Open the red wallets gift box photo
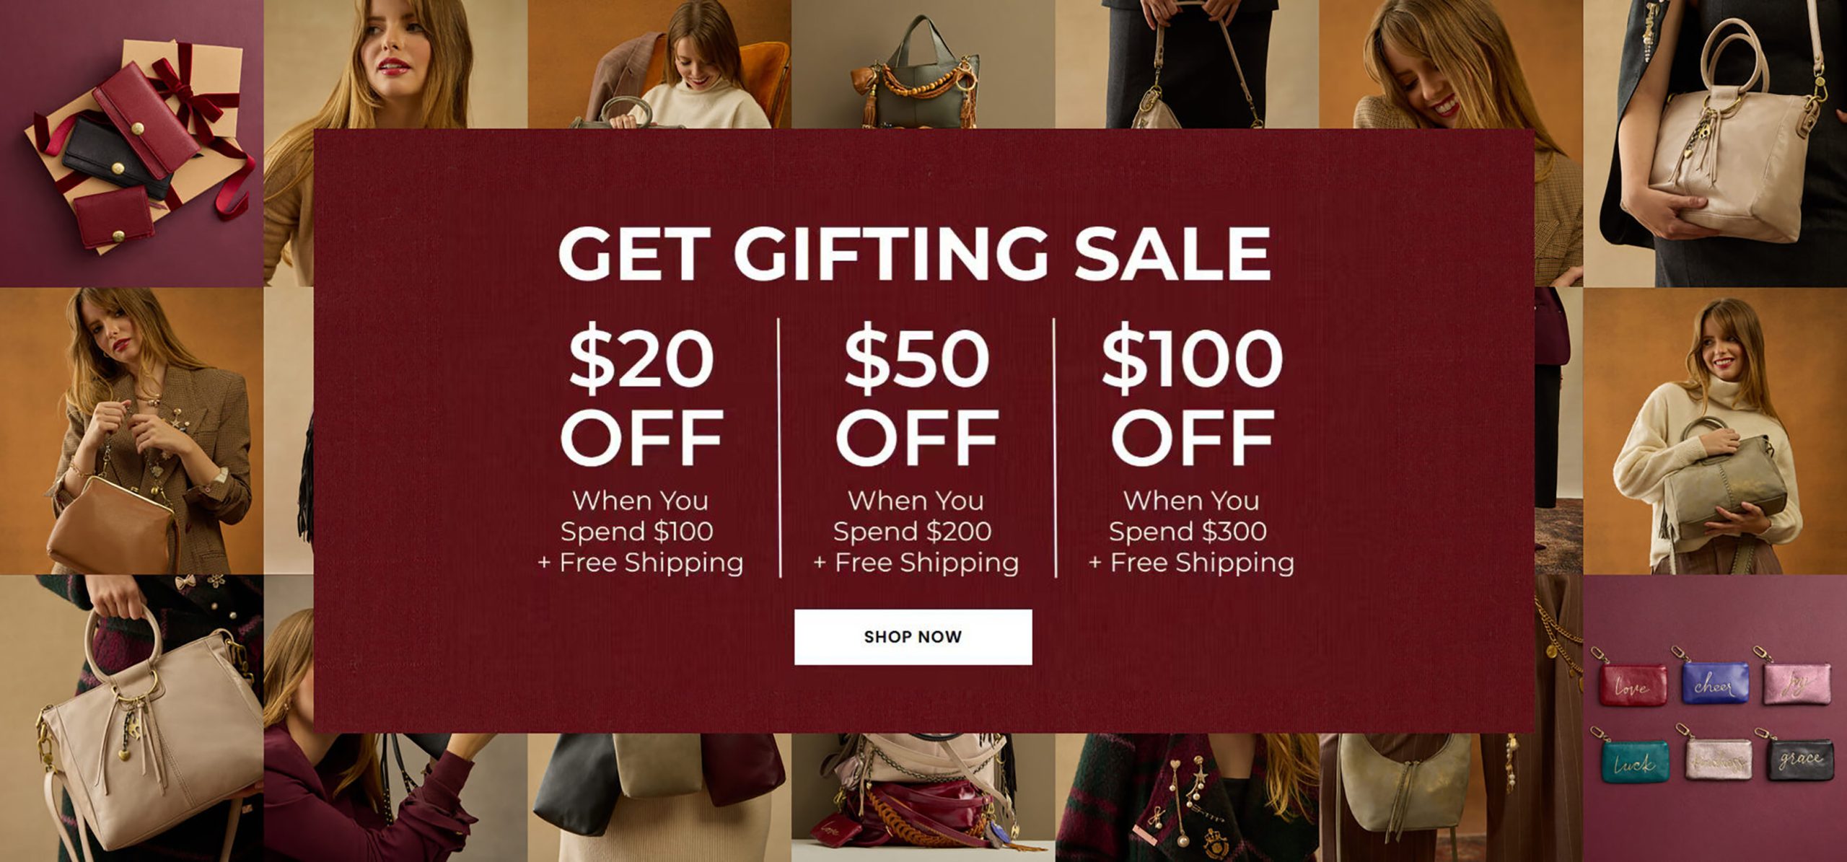This screenshot has height=862, width=1847. [x=131, y=143]
